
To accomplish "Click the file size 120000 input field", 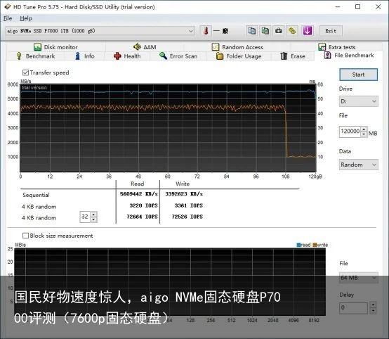I will coord(350,132).
